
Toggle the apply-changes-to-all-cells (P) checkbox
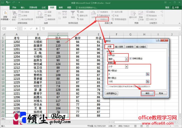(108, 87)
